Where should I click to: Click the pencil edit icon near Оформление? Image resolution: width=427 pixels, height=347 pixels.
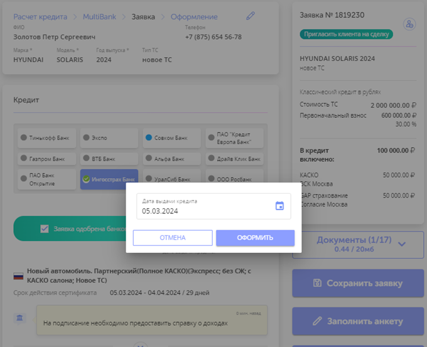251,16
